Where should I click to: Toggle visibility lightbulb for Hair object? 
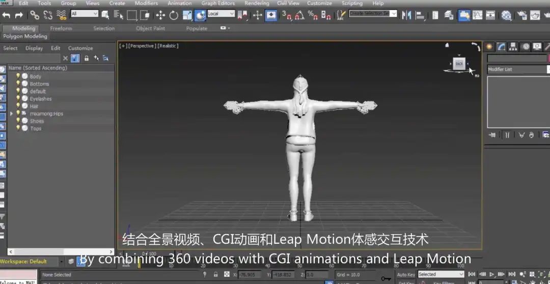coord(18,106)
